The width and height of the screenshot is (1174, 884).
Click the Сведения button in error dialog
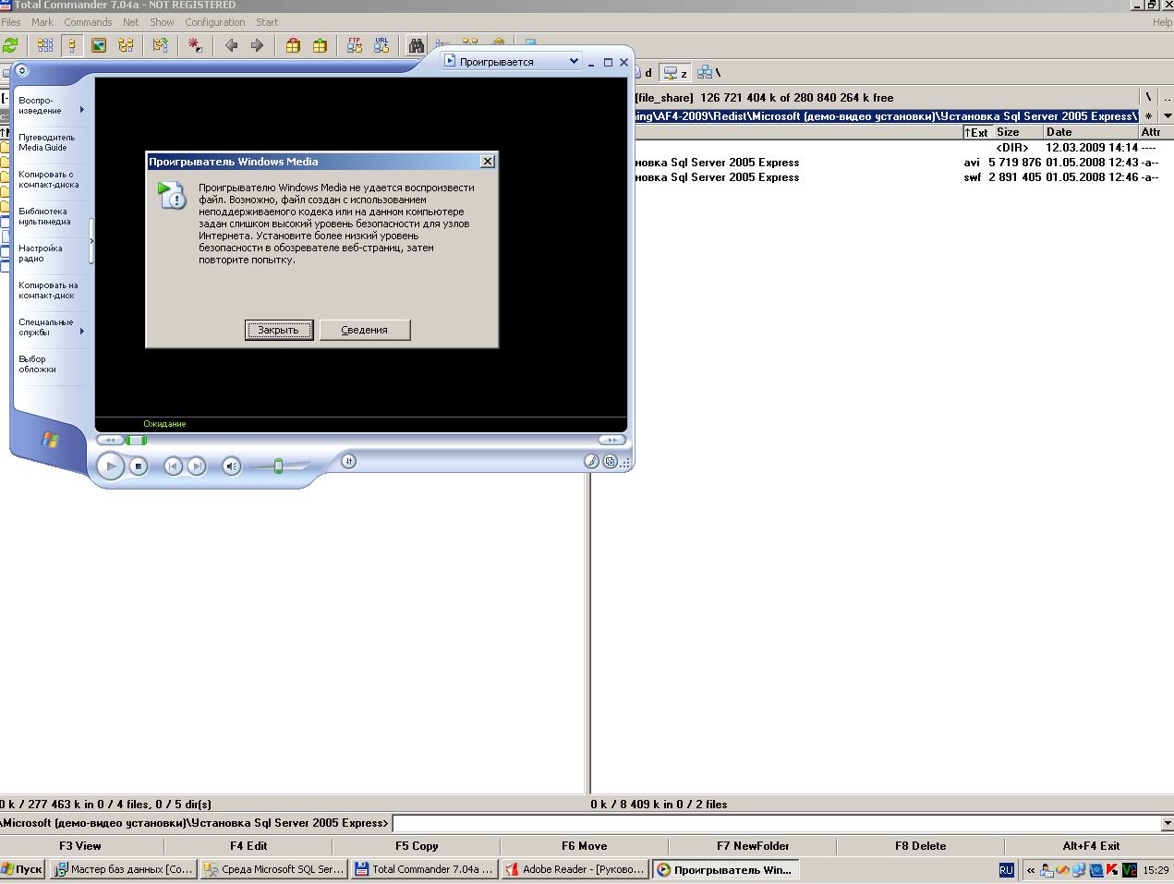coord(365,330)
